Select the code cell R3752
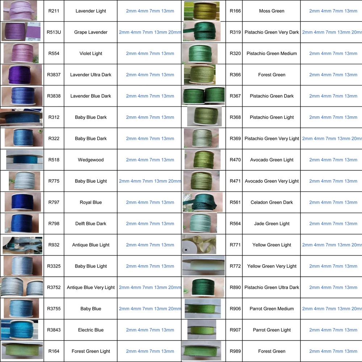Screen dimensions: 362x362 pos(54,287)
